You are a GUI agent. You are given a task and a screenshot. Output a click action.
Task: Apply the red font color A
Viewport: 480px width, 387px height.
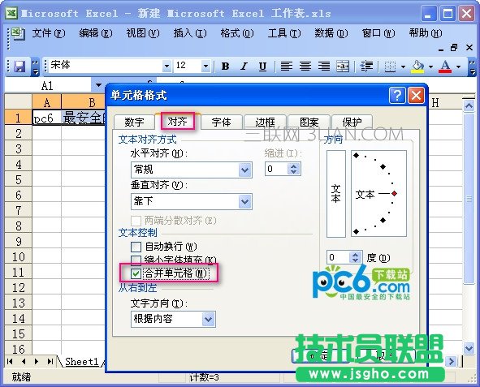(445, 66)
